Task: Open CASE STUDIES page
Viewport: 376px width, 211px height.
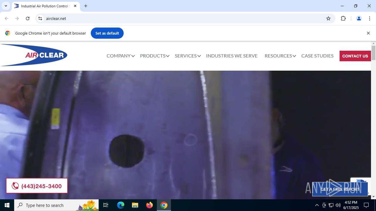Action: 317,56
